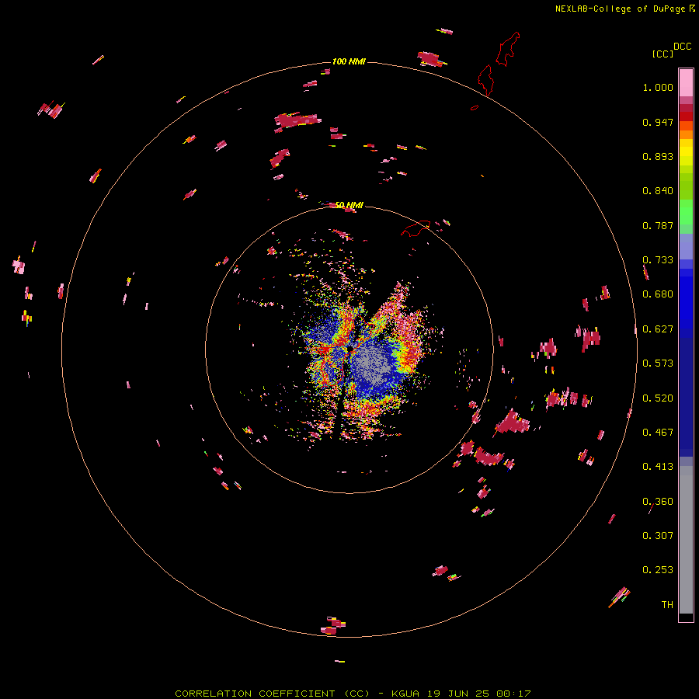Viewport: 699px width, 699px height.
Task: Click the 0.947 color scale value
Action: (658, 122)
